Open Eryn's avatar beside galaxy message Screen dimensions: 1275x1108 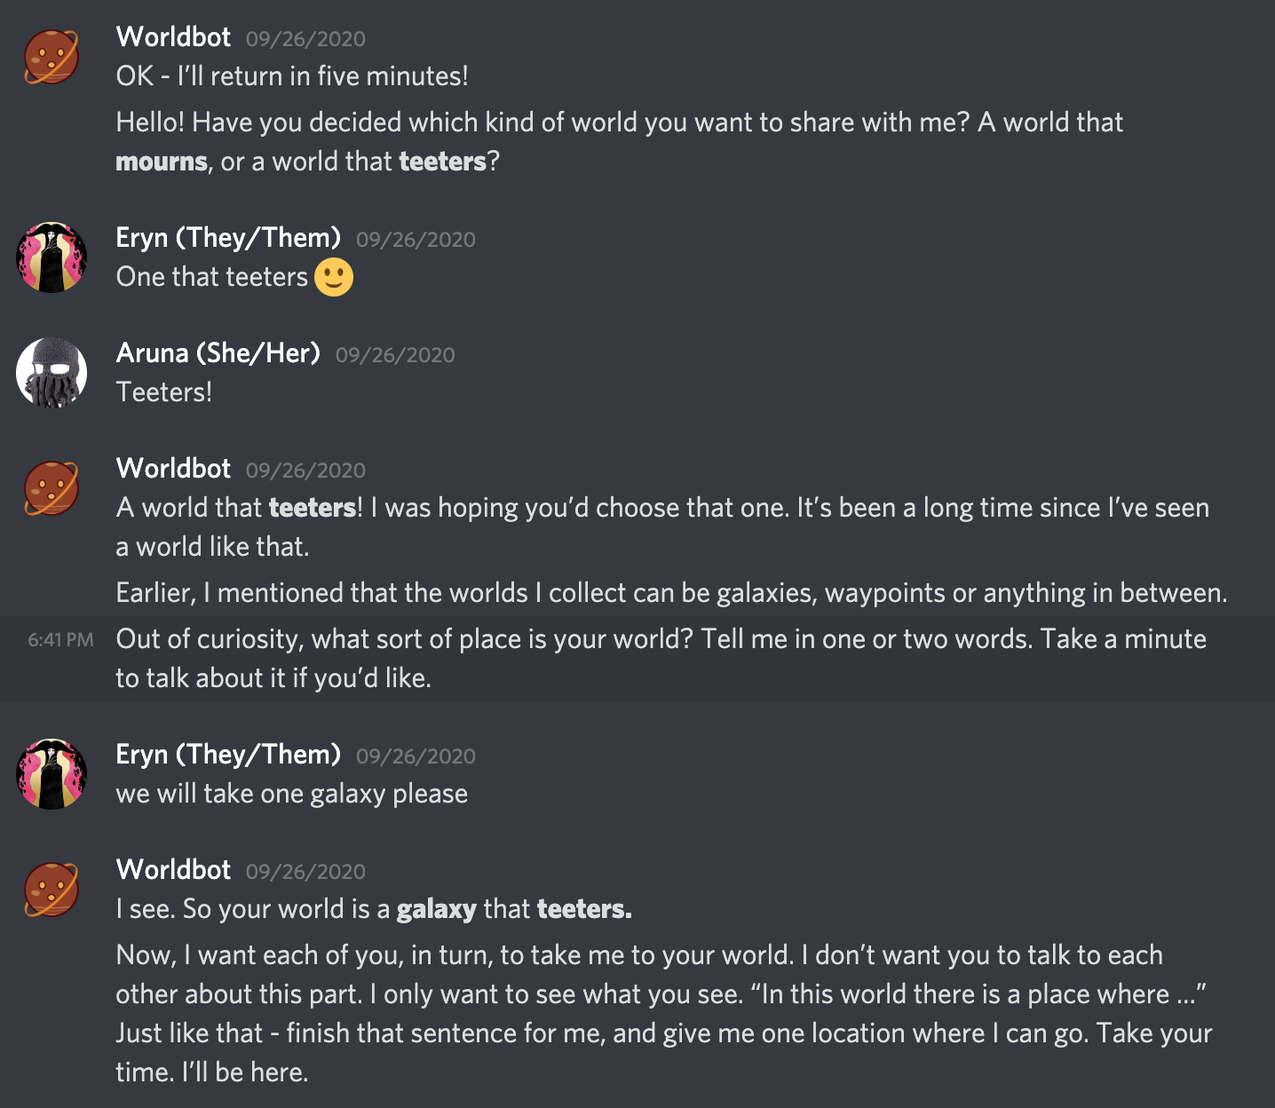[x=51, y=774]
